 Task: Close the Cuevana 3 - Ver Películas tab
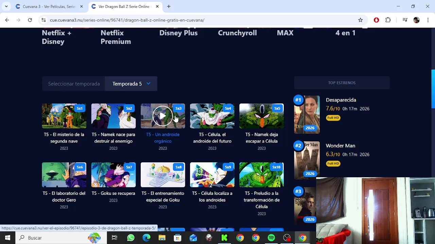[81, 6]
